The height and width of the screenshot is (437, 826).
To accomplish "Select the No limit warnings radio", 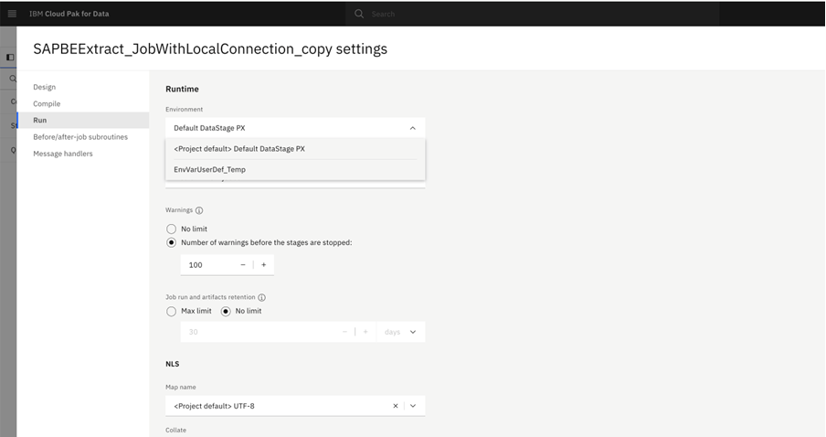I will (171, 229).
